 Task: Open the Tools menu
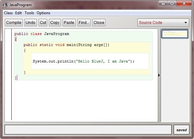click(x=29, y=13)
